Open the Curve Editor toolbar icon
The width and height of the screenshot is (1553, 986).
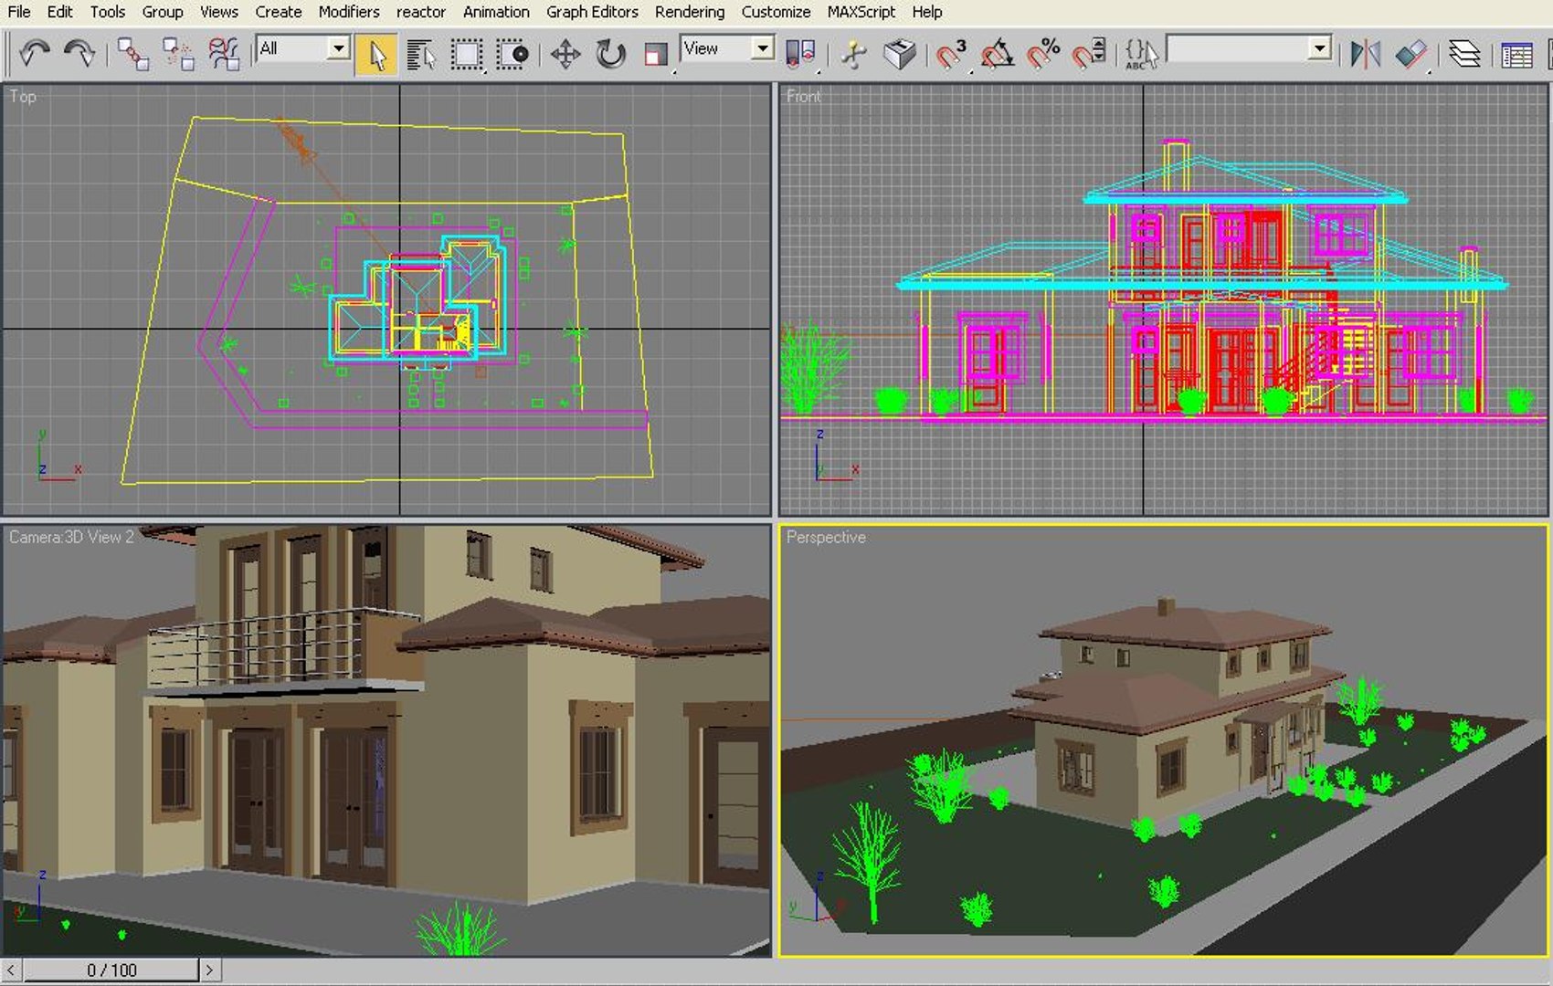point(1516,54)
